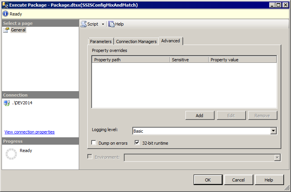This screenshot has width=291, height=192.
Task: Open View connection properties link
Action: (x=29, y=132)
